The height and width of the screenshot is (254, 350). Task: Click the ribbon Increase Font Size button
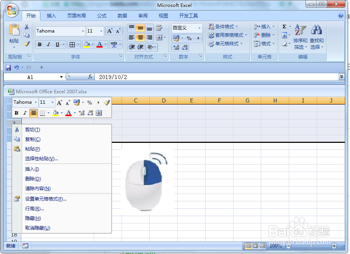[109, 31]
